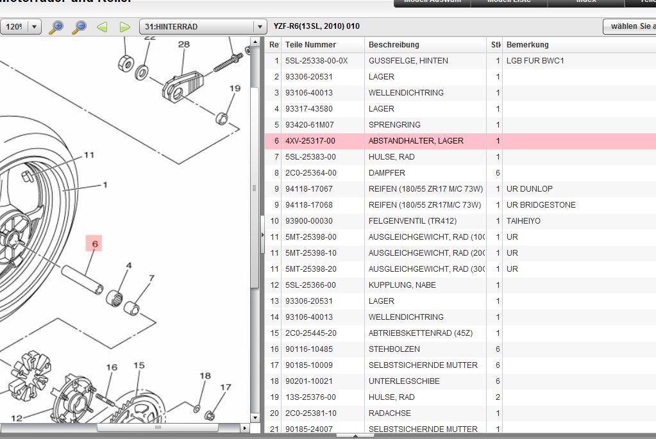Screen dimensions: 656x439
Task: Select callout 19 in the diagram
Action: coord(235,88)
